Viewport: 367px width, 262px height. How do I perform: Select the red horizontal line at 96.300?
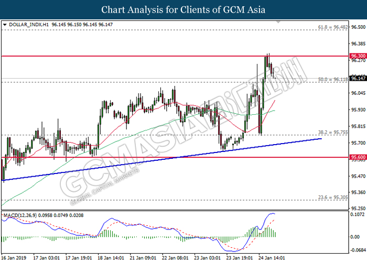click(x=175, y=56)
